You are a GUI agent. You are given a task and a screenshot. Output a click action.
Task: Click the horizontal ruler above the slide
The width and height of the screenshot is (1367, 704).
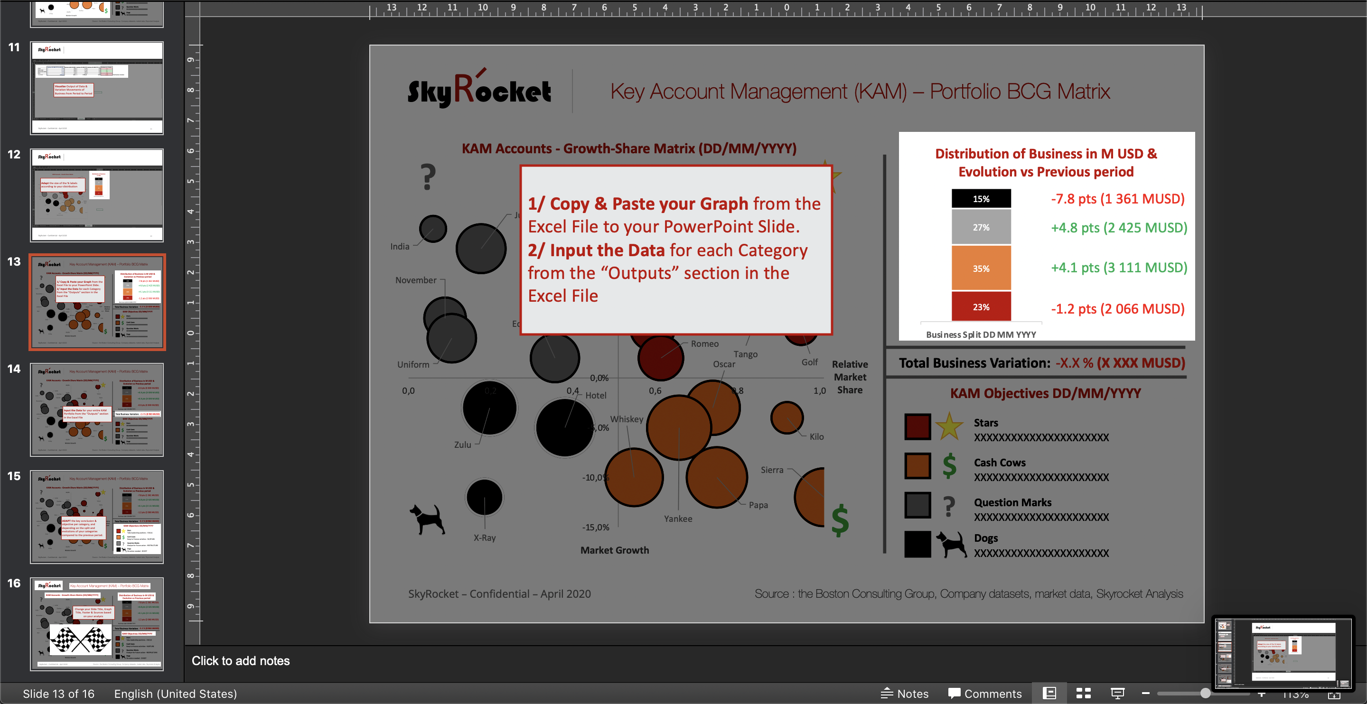786,9
